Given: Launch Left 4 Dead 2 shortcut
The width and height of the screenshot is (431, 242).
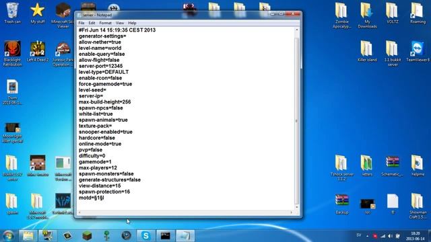Looking at the screenshot, I should pyautogui.click(x=38, y=51).
